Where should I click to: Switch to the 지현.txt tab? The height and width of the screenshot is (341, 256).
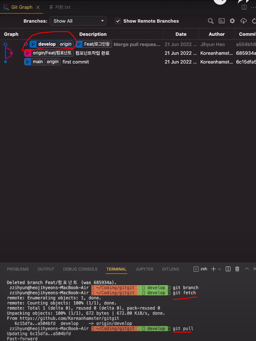[x=60, y=7]
